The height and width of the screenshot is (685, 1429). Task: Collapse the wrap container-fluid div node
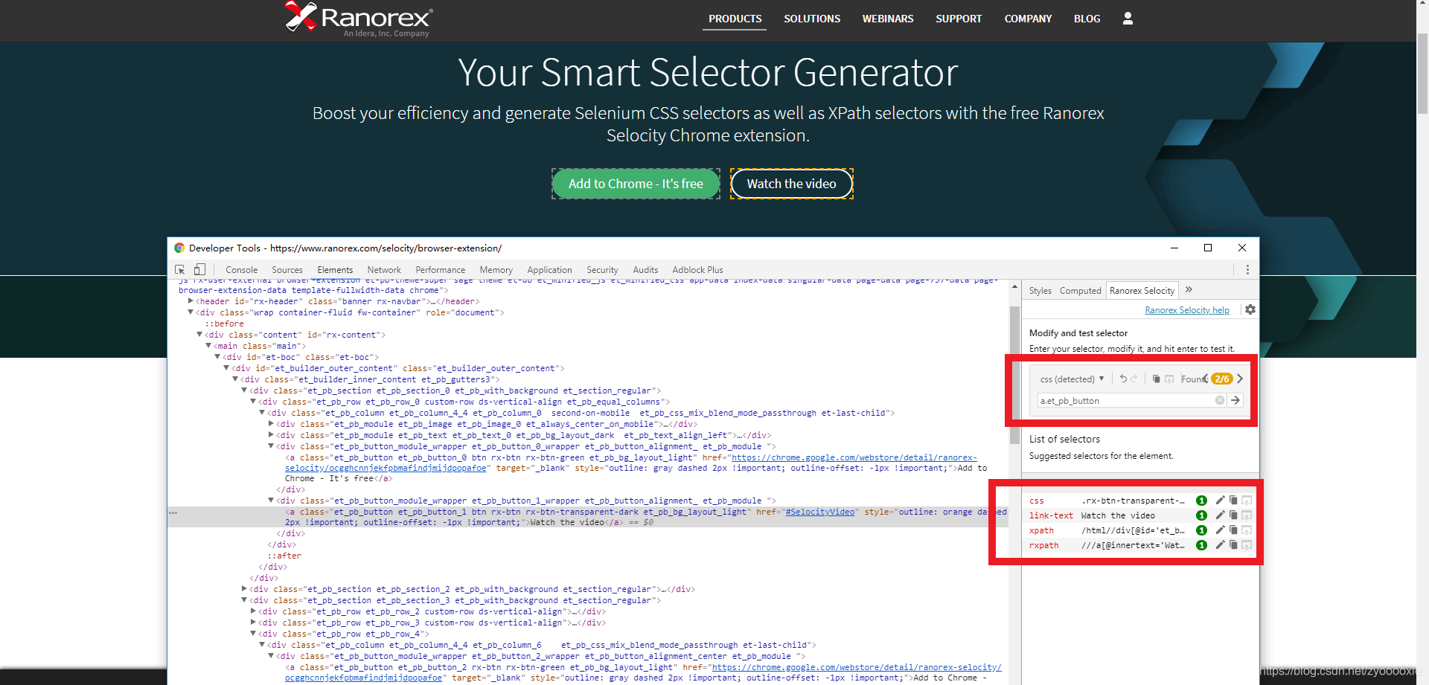coord(191,312)
